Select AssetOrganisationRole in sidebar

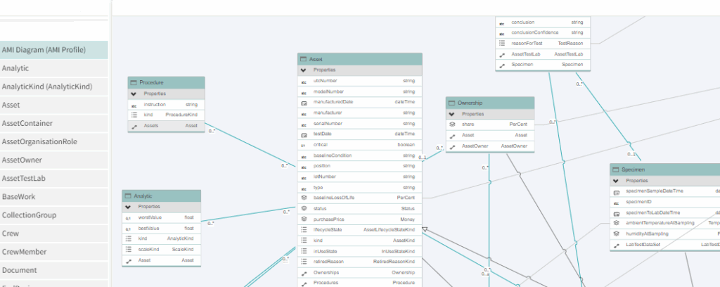coord(53,141)
